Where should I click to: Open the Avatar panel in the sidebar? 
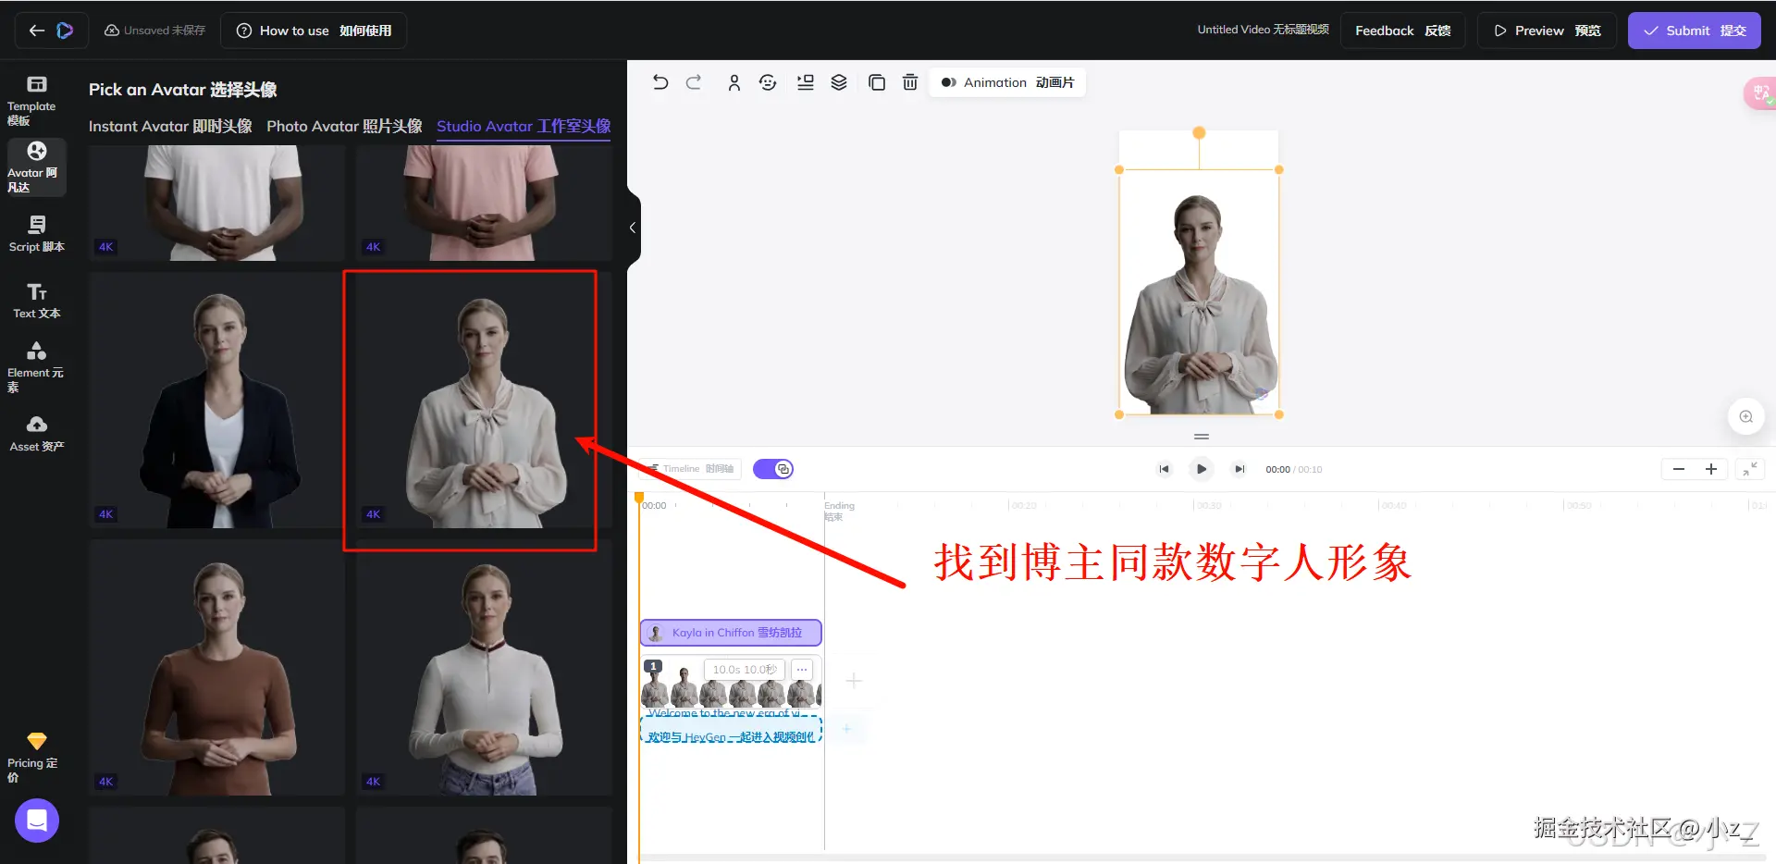click(36, 167)
